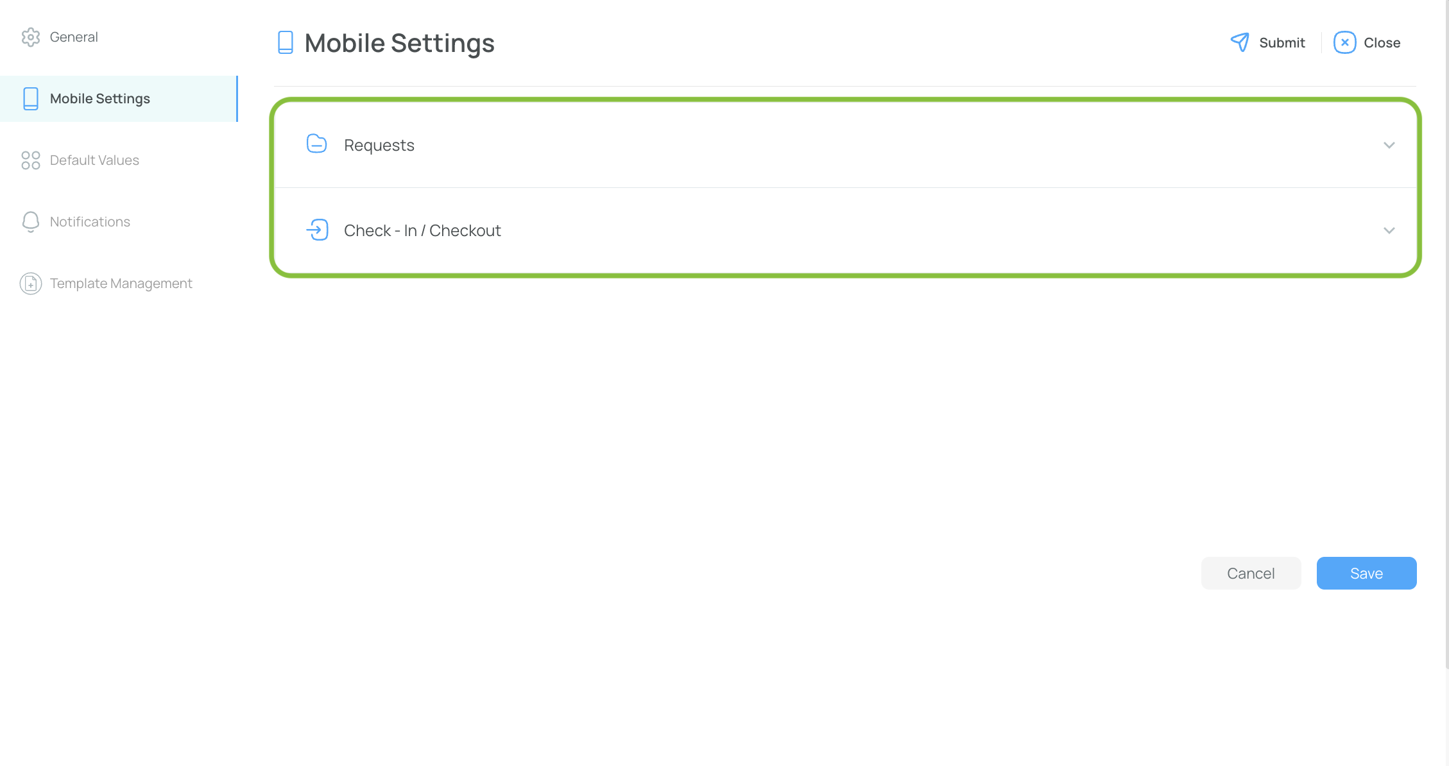Click the Mobile Settings phone icon in sidebar
Screen dimensions: 1449x766
tap(30, 99)
